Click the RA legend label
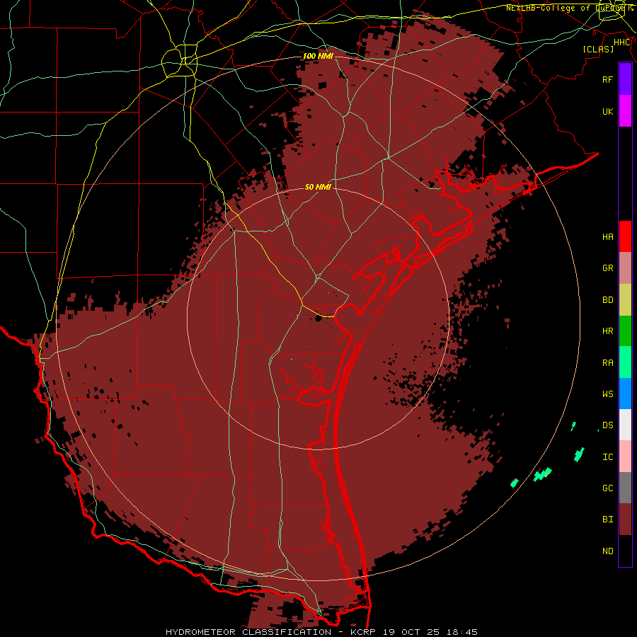The image size is (637, 637). pyautogui.click(x=607, y=363)
